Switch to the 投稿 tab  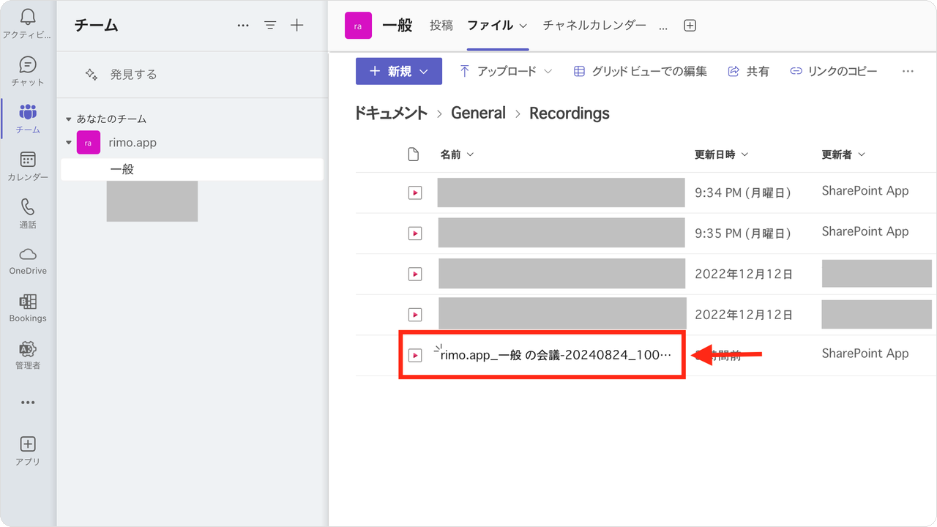pyautogui.click(x=441, y=26)
